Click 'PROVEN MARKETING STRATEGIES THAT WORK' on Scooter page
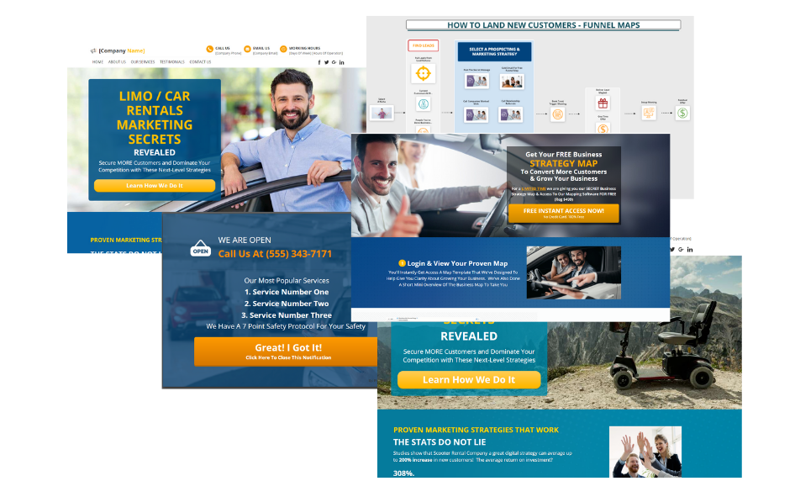This screenshot has width=795, height=497. click(x=476, y=430)
